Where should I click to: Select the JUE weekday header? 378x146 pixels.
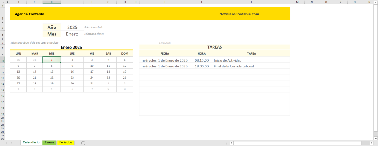click(72, 53)
